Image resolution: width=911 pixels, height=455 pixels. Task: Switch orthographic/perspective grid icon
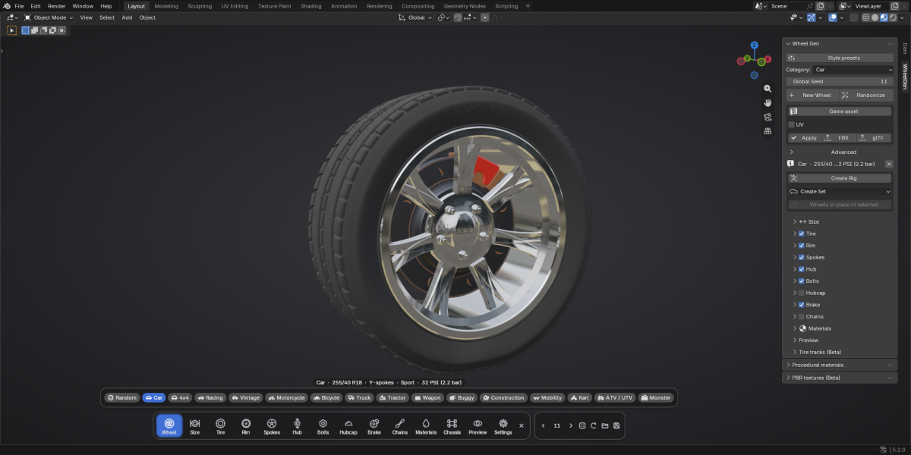(x=768, y=131)
